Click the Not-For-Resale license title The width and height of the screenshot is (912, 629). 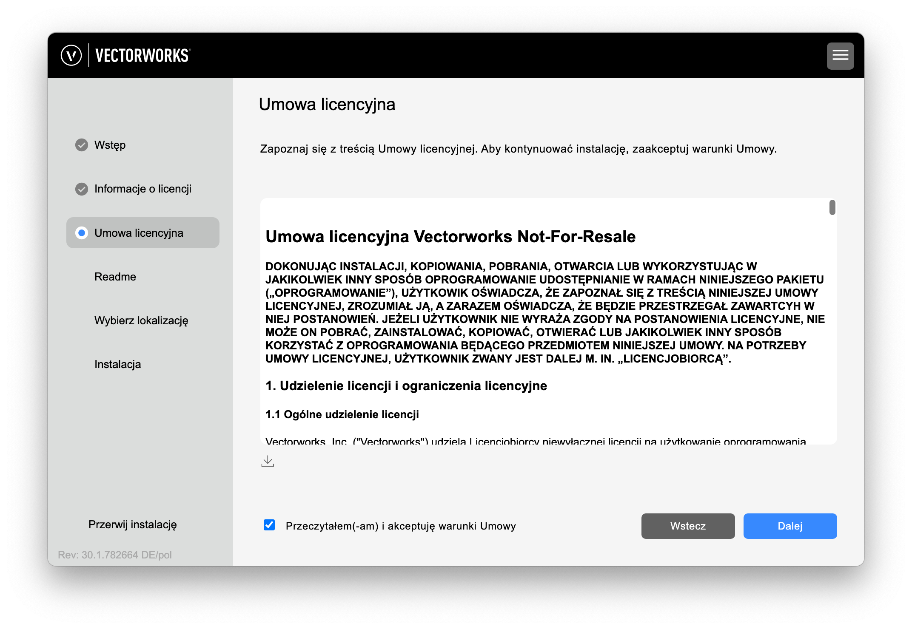(450, 236)
